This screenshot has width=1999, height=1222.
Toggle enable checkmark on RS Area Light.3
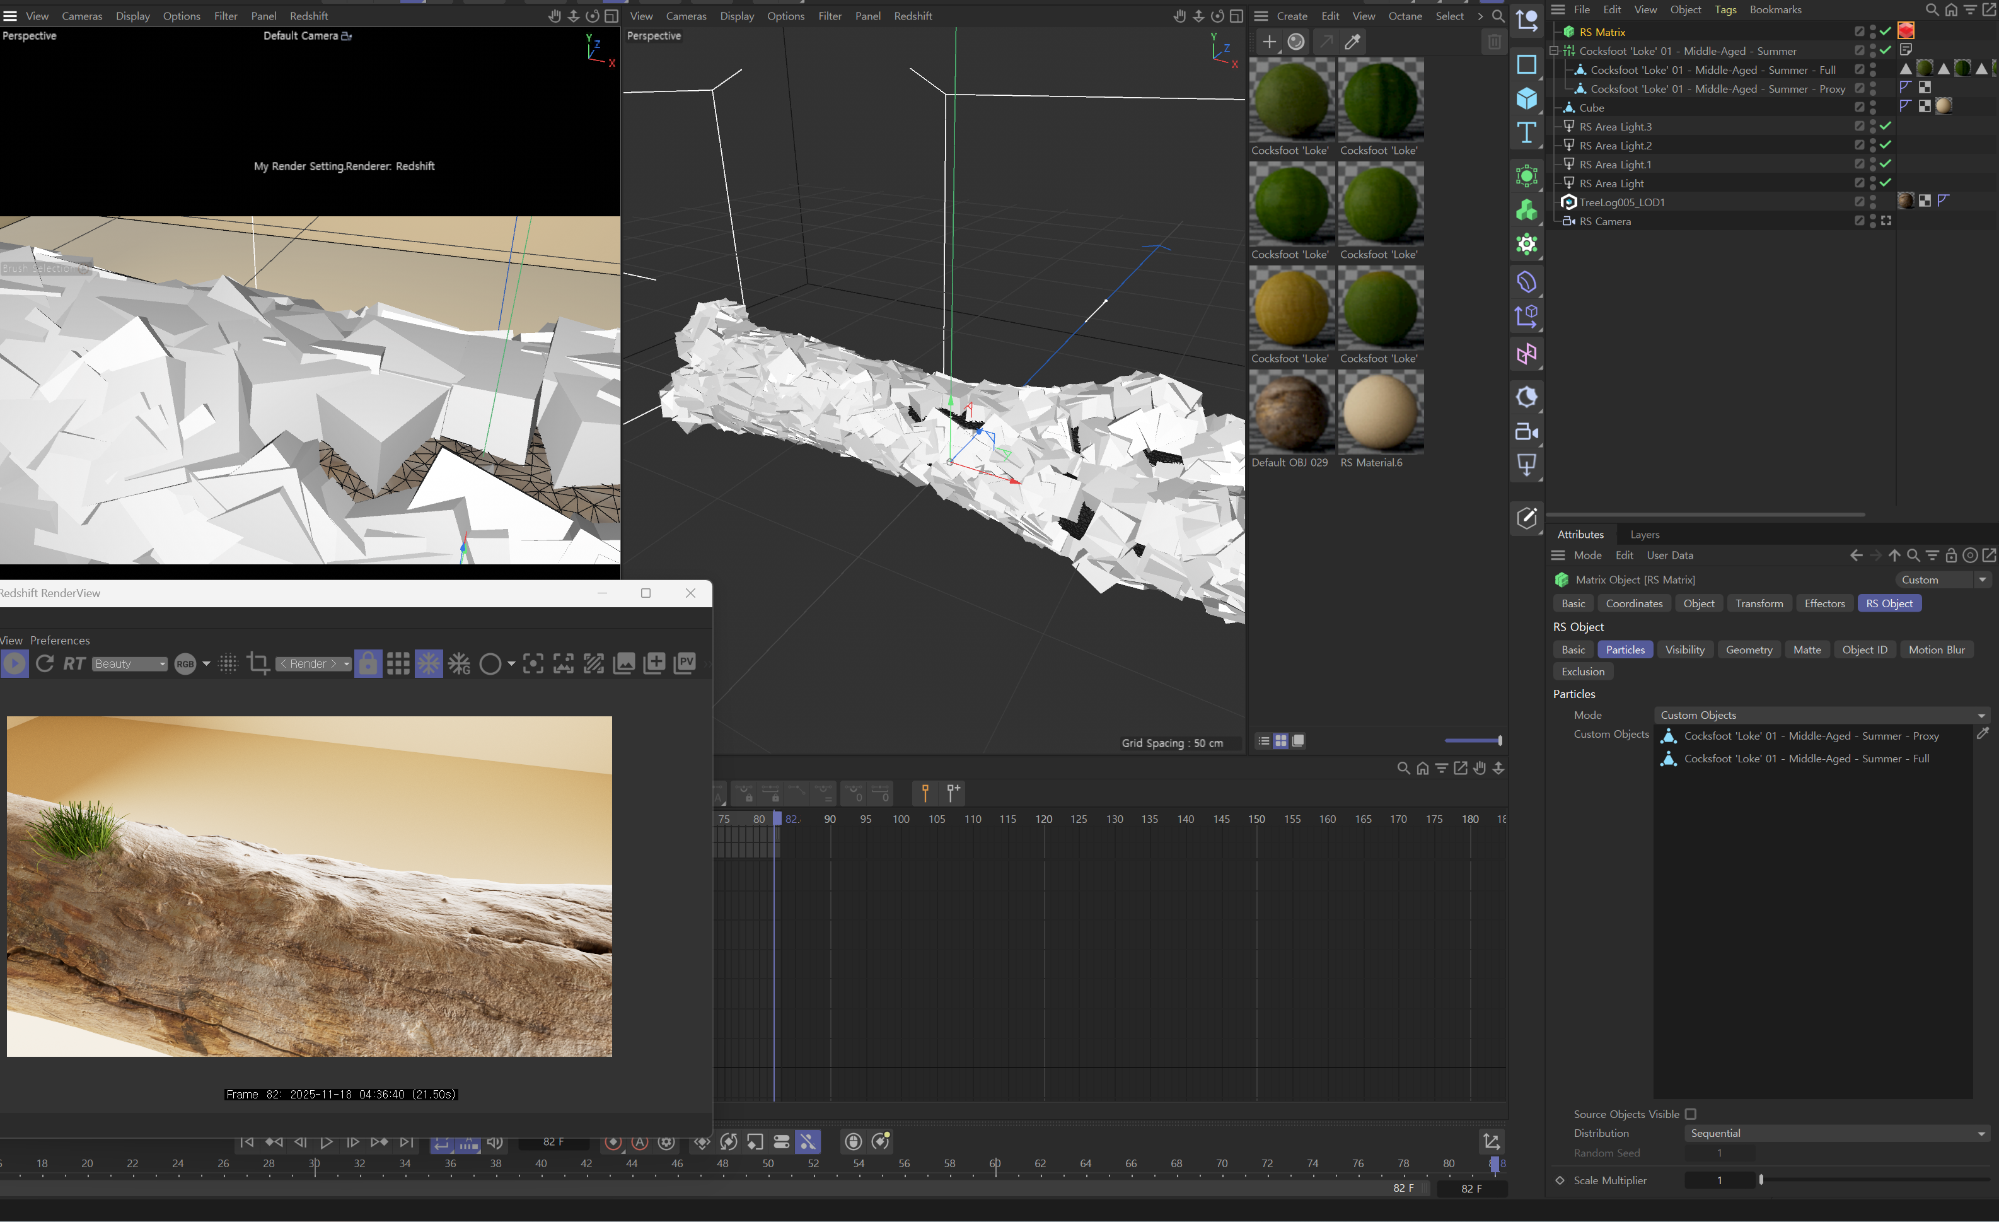coord(1886,125)
